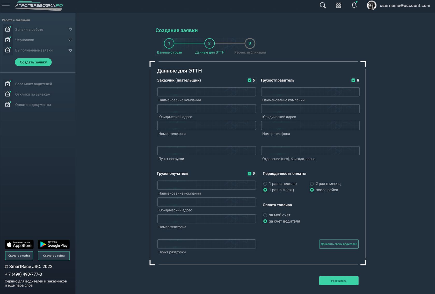Focus Грузополучатель Номер телефона field
This screenshot has width=435, height=294.
(x=206, y=219)
